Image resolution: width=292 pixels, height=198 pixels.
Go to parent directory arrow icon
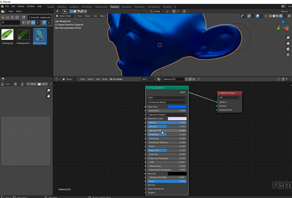tap(13, 17)
